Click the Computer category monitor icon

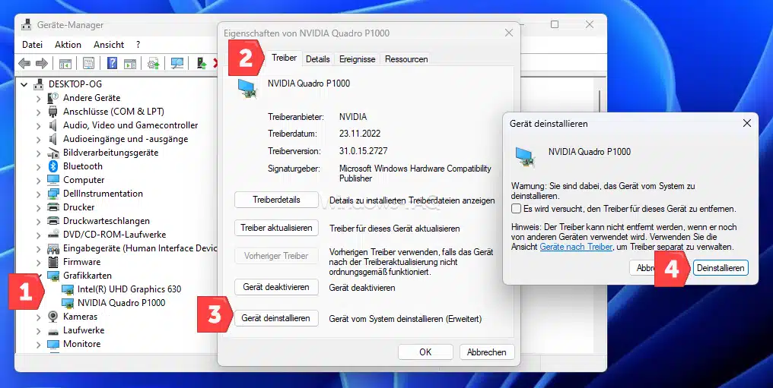[x=53, y=180]
